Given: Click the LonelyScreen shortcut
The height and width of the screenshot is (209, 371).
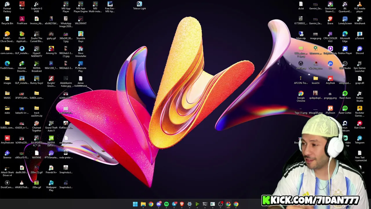Looking at the screenshot, I should click(x=345, y=21).
